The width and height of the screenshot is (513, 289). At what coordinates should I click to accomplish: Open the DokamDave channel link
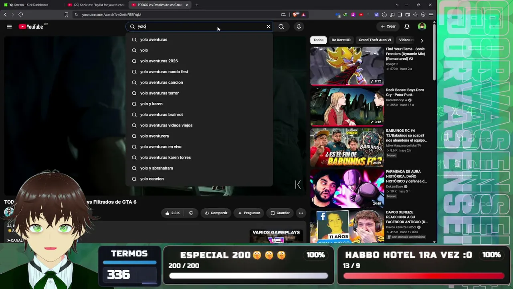[x=394, y=187]
